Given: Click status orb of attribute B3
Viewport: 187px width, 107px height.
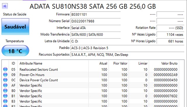Looking at the screenshot, I should point(5,101).
